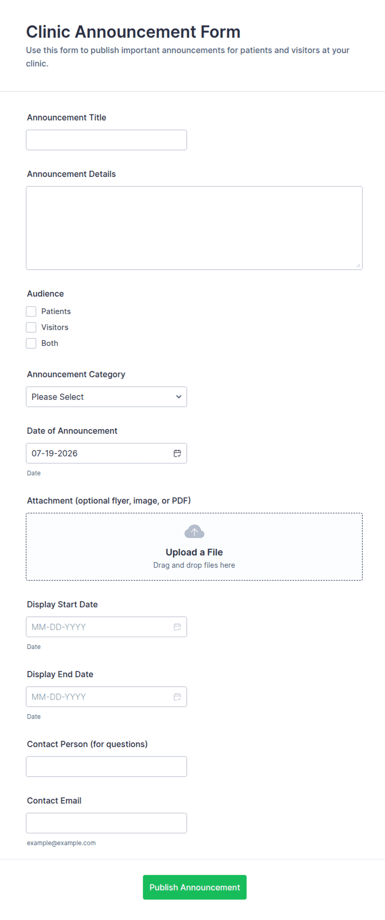
Task: Click the Upload a File text
Action: 194,552
